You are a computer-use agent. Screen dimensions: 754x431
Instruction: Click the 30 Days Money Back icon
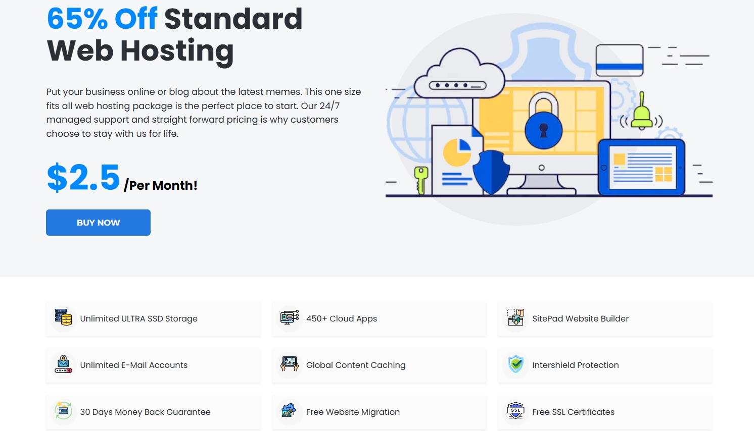point(64,411)
